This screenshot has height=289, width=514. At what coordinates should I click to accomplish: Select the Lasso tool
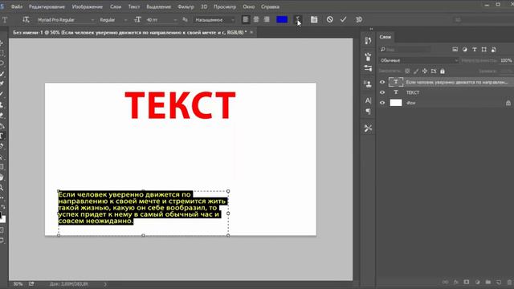point(2,63)
